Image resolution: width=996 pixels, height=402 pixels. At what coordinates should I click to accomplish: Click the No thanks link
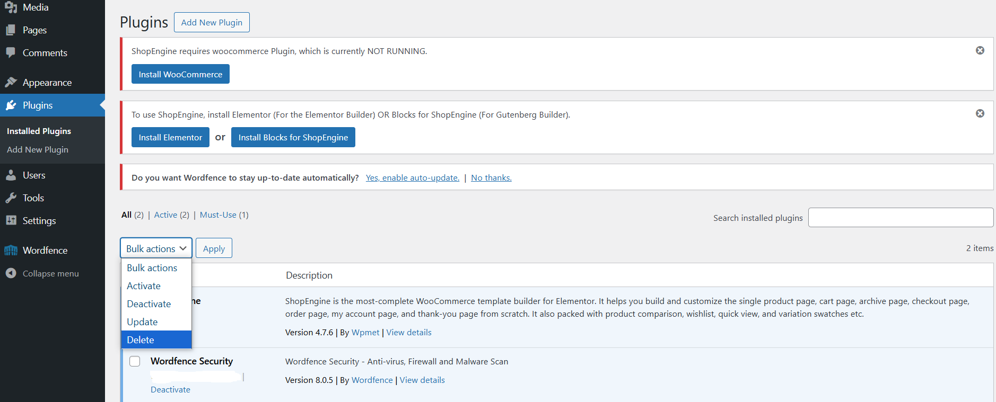(491, 178)
